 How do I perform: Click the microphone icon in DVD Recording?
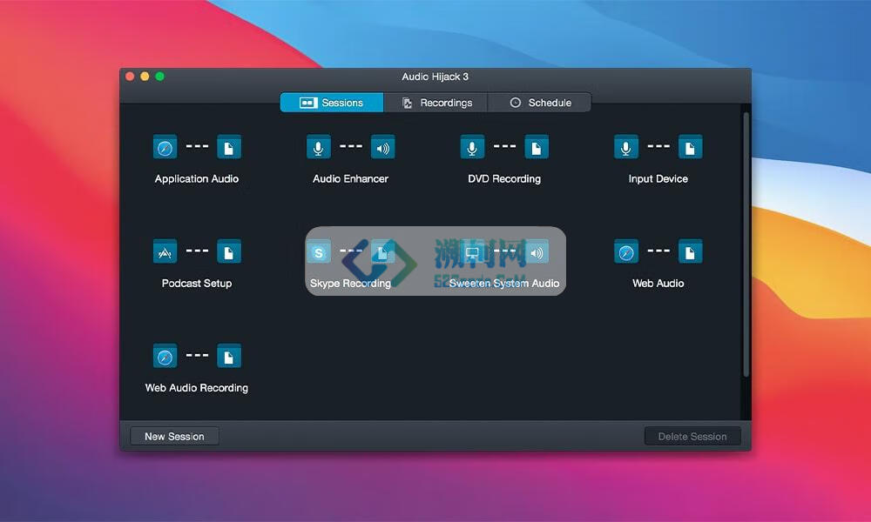pos(472,148)
